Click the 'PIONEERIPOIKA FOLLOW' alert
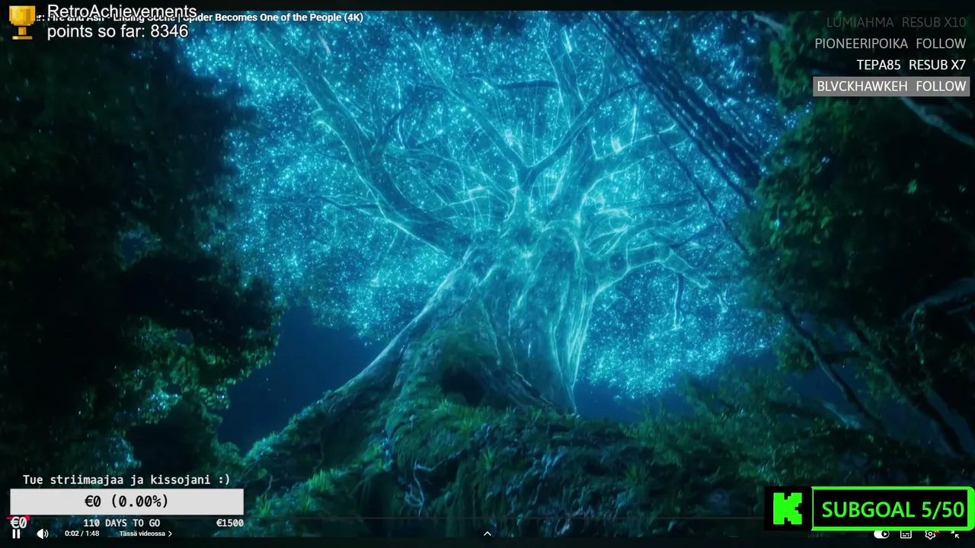 (890, 43)
